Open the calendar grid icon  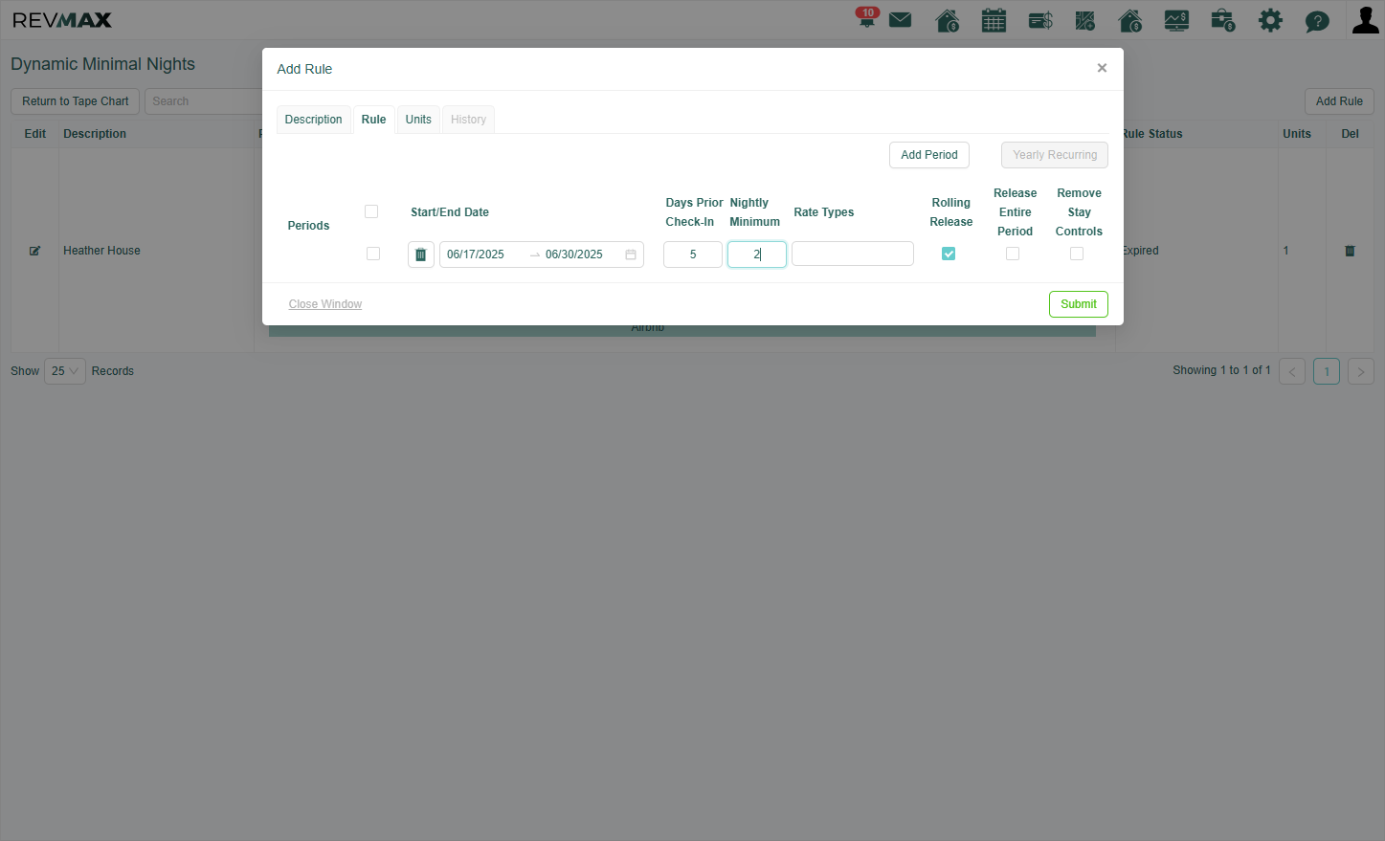[x=994, y=20]
